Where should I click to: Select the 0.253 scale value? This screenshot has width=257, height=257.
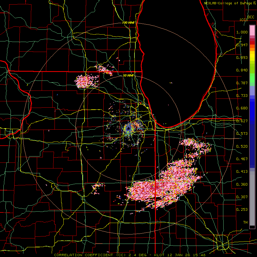click(242, 210)
